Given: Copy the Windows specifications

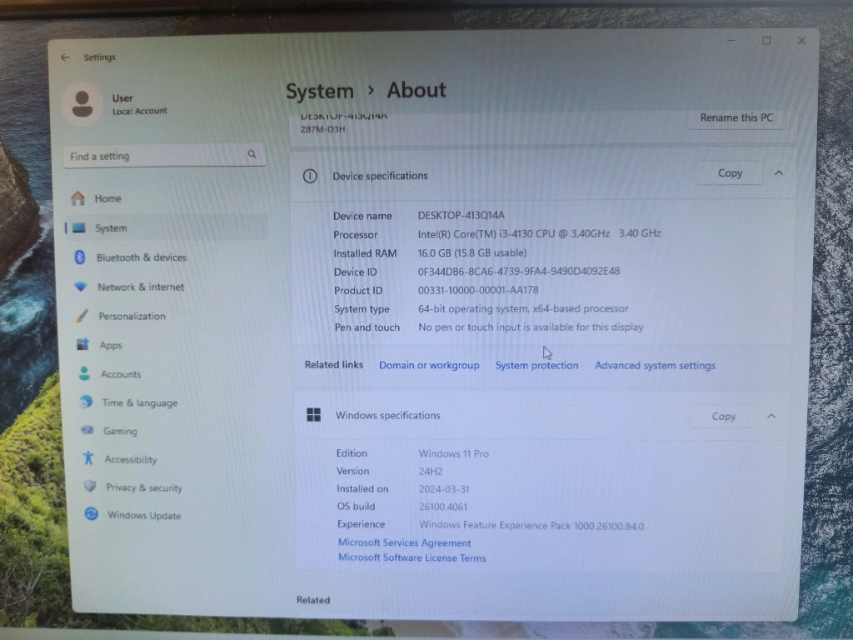Looking at the screenshot, I should click(723, 417).
